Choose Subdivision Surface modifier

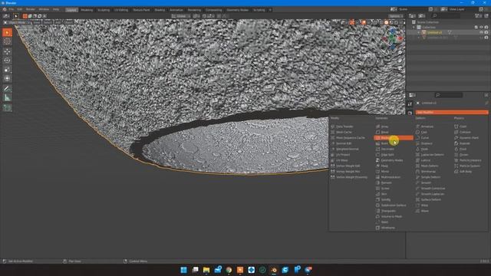coord(394,205)
